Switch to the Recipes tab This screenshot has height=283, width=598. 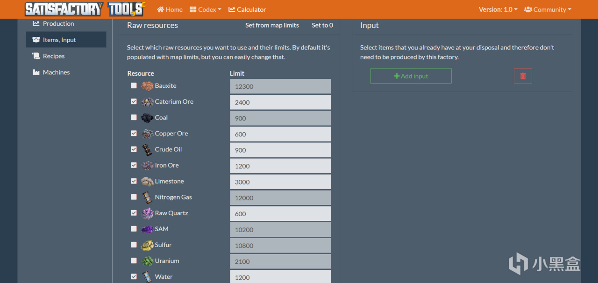pyautogui.click(x=54, y=56)
